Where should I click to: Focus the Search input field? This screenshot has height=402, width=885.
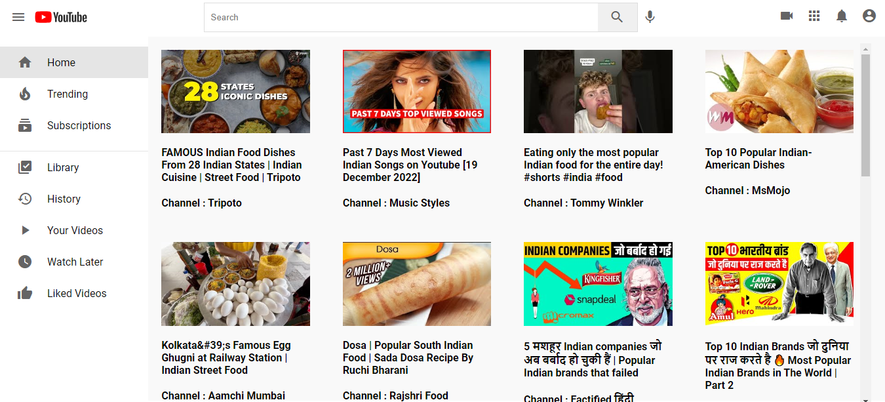pos(401,17)
